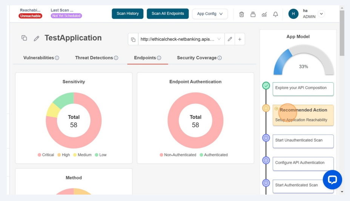Viewport: 350px width, 201px height.
Task: Open the application URL dropdown
Action: 219,39
